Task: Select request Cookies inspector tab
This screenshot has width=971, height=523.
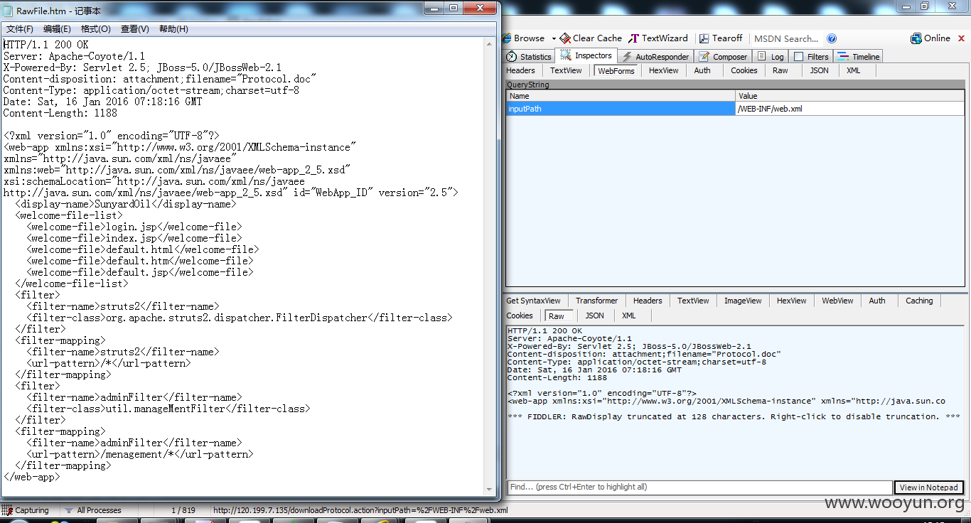Action: [x=744, y=70]
